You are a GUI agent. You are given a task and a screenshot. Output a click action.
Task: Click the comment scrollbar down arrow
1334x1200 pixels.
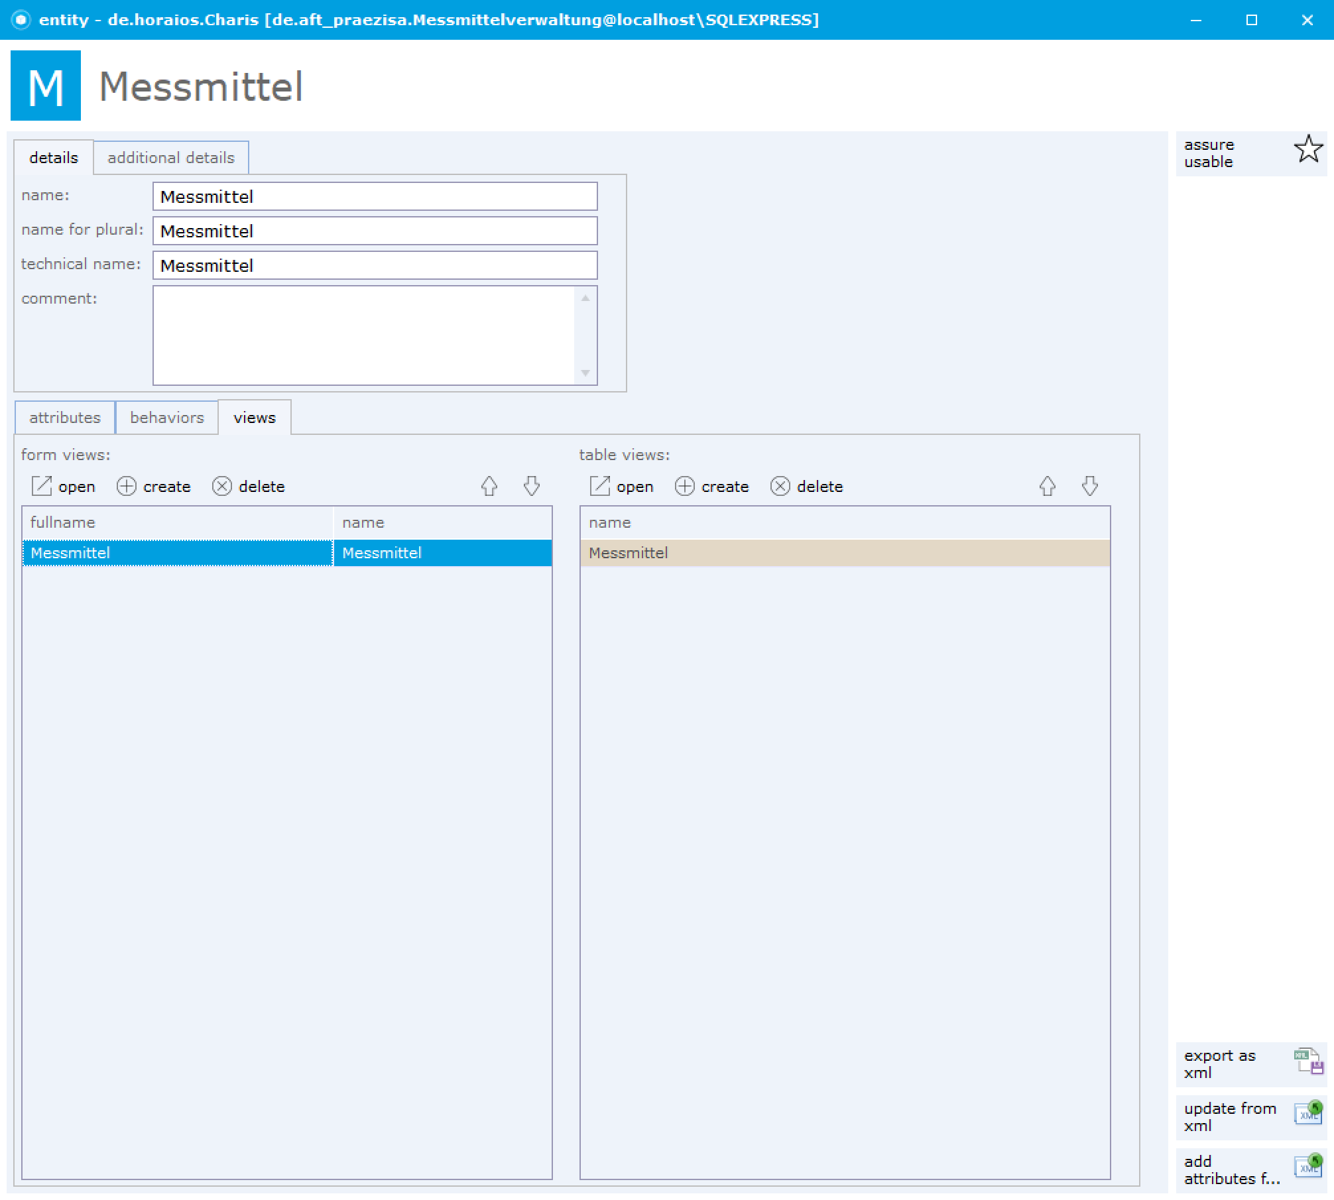point(585,373)
